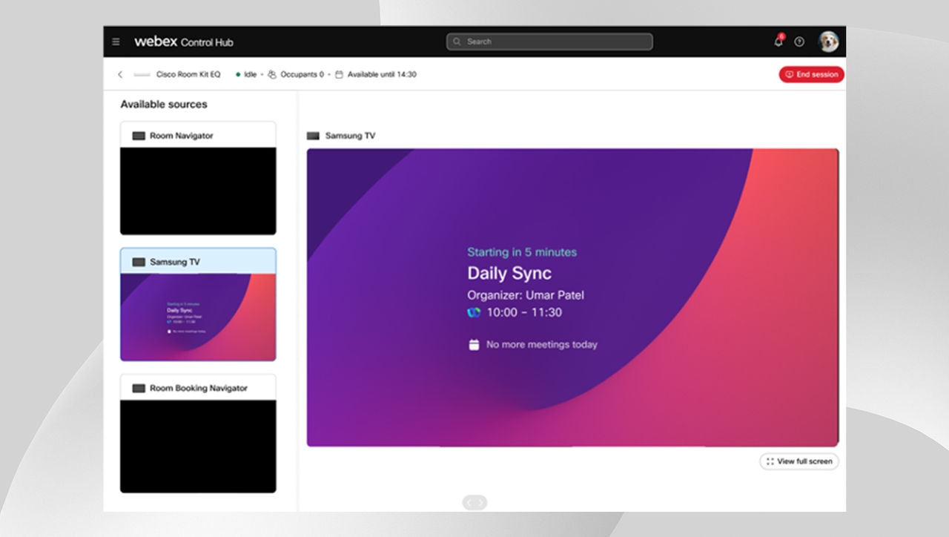Click the Occupants 0 people icon
949x537 pixels.
272,75
